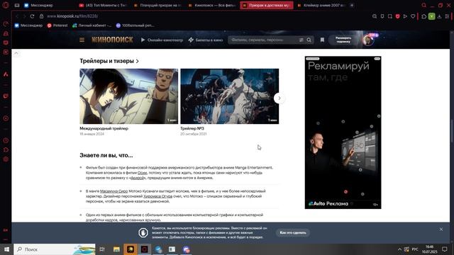This screenshot has height=255, width=454.
Task: Open the Трейлер №3 title link
Action: click(x=192, y=128)
